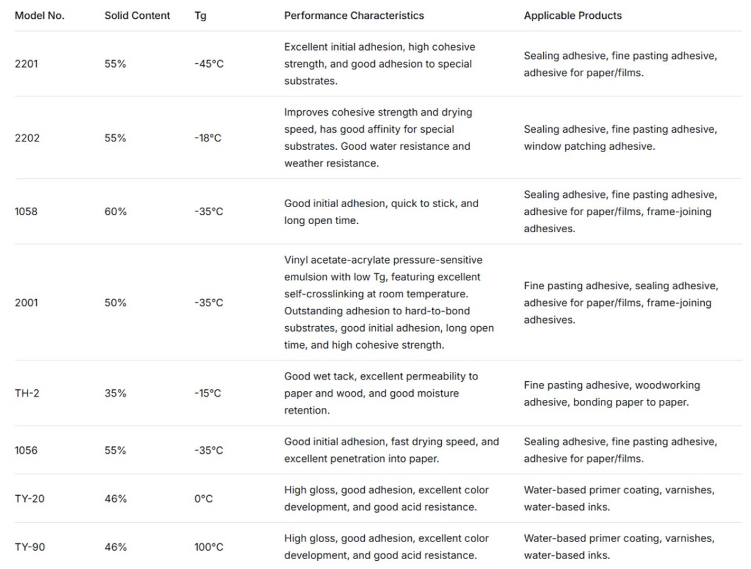Image resolution: width=751 pixels, height=569 pixels.
Task: Select the TH-2 model cell
Action: [x=27, y=393]
